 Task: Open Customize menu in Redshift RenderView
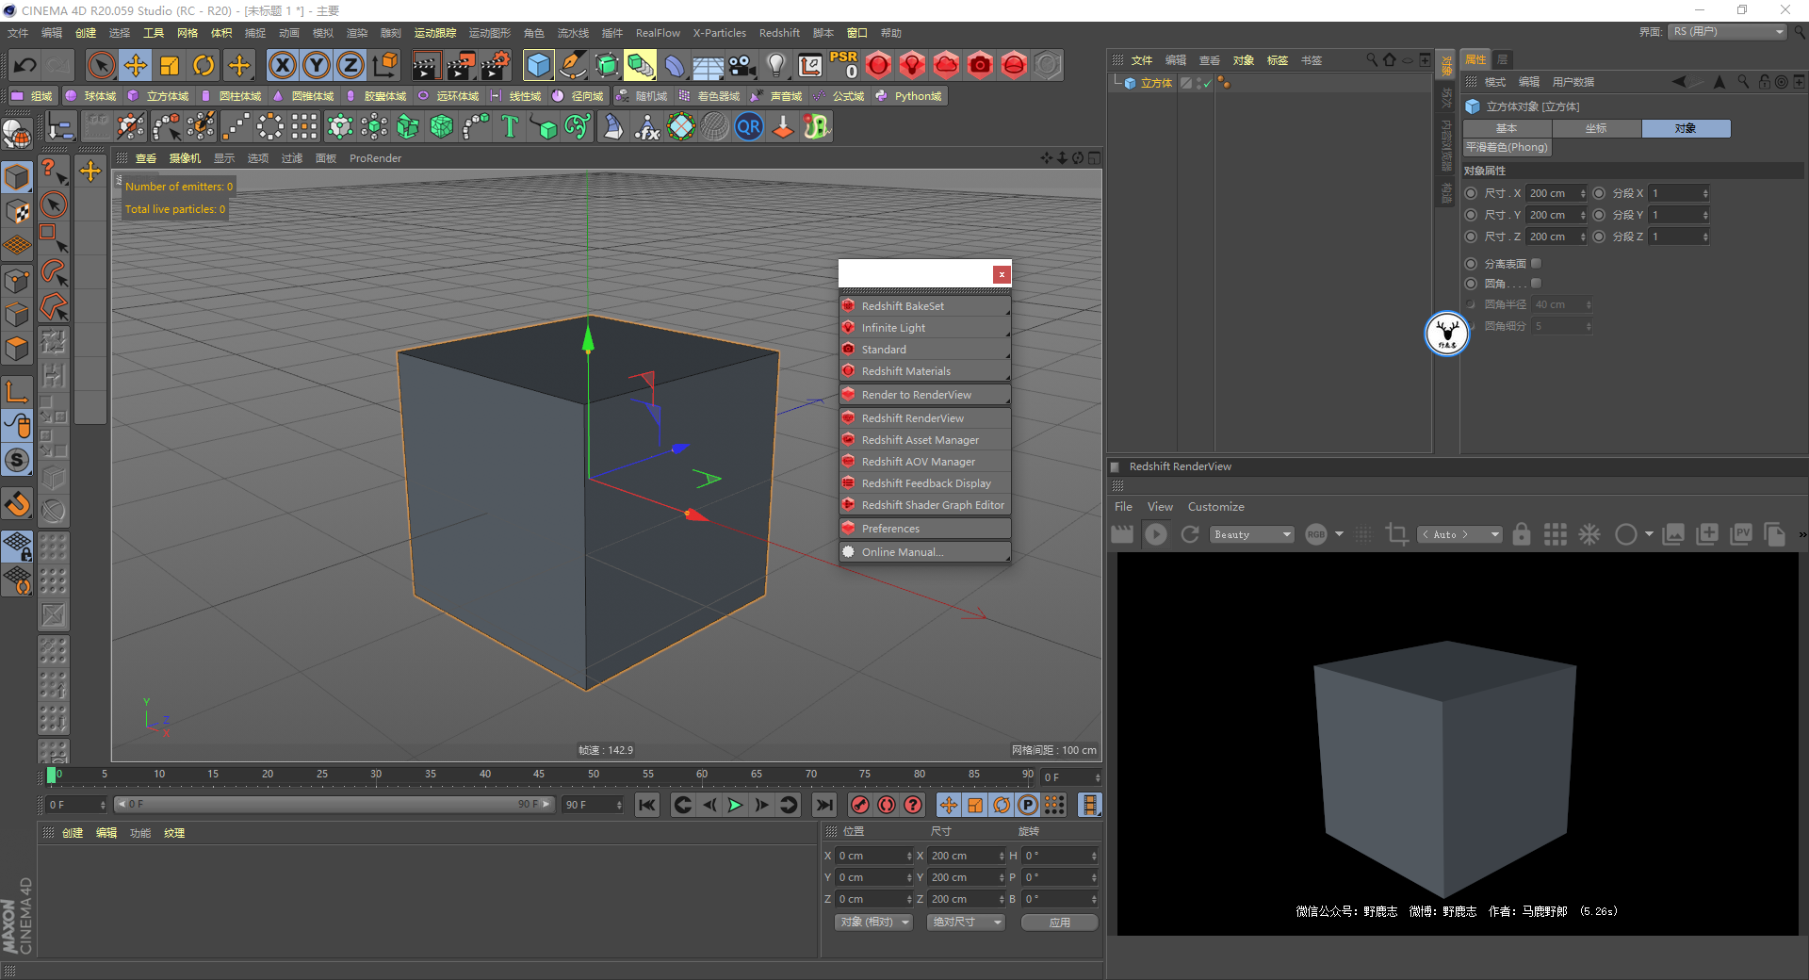coord(1215,507)
